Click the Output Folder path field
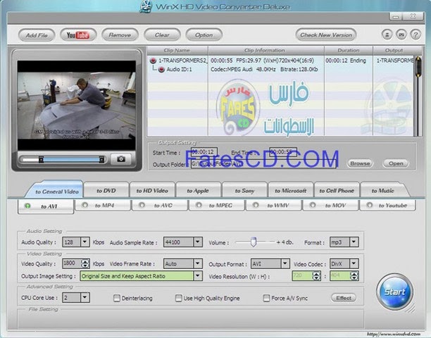The height and width of the screenshot is (338, 431). (263, 164)
